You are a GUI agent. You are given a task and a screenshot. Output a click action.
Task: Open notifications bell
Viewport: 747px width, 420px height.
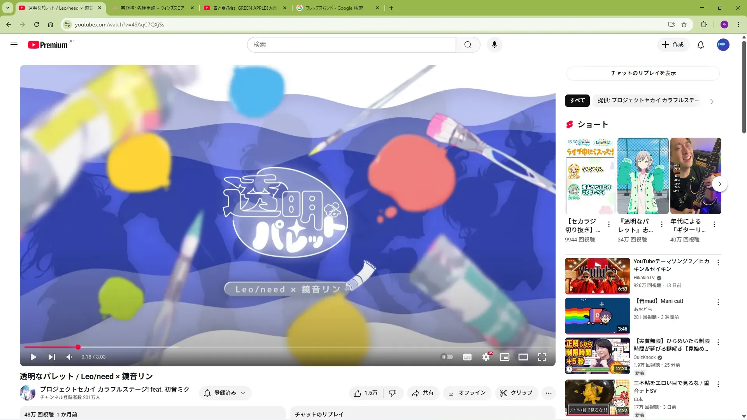pos(700,45)
